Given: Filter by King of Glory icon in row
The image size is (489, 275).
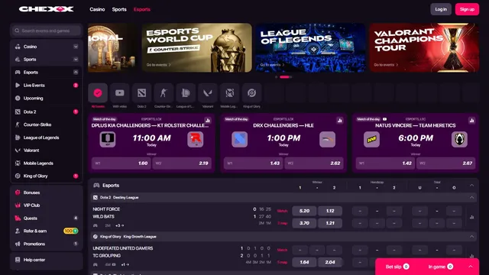Looking at the screenshot, I should pyautogui.click(x=251, y=93).
